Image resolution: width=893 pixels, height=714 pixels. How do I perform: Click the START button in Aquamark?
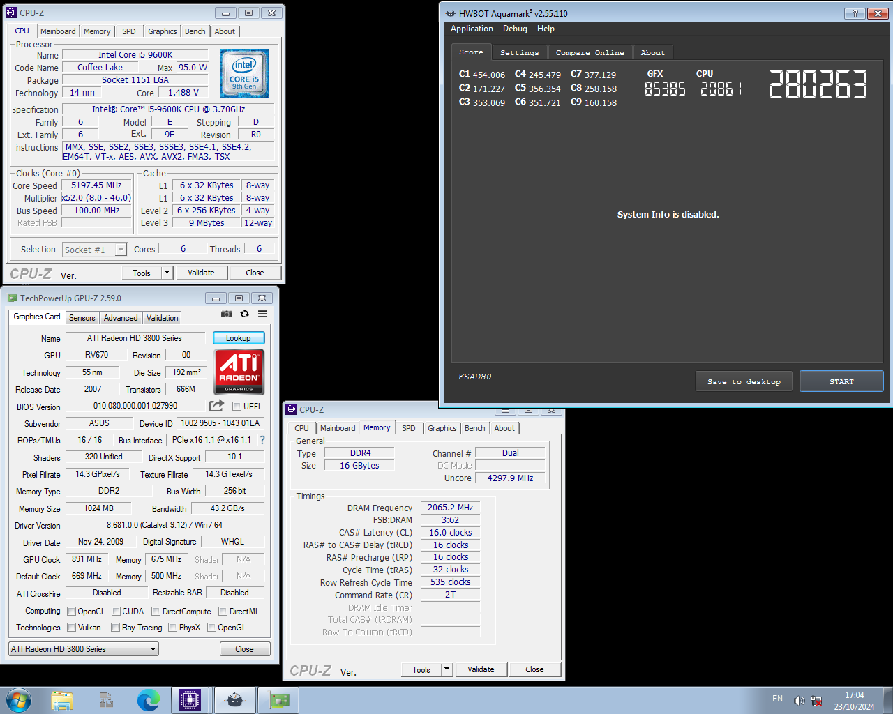(x=841, y=381)
